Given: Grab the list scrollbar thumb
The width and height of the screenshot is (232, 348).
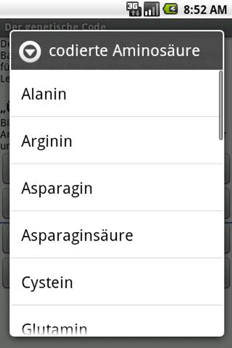Looking at the screenshot, I should [x=221, y=104].
